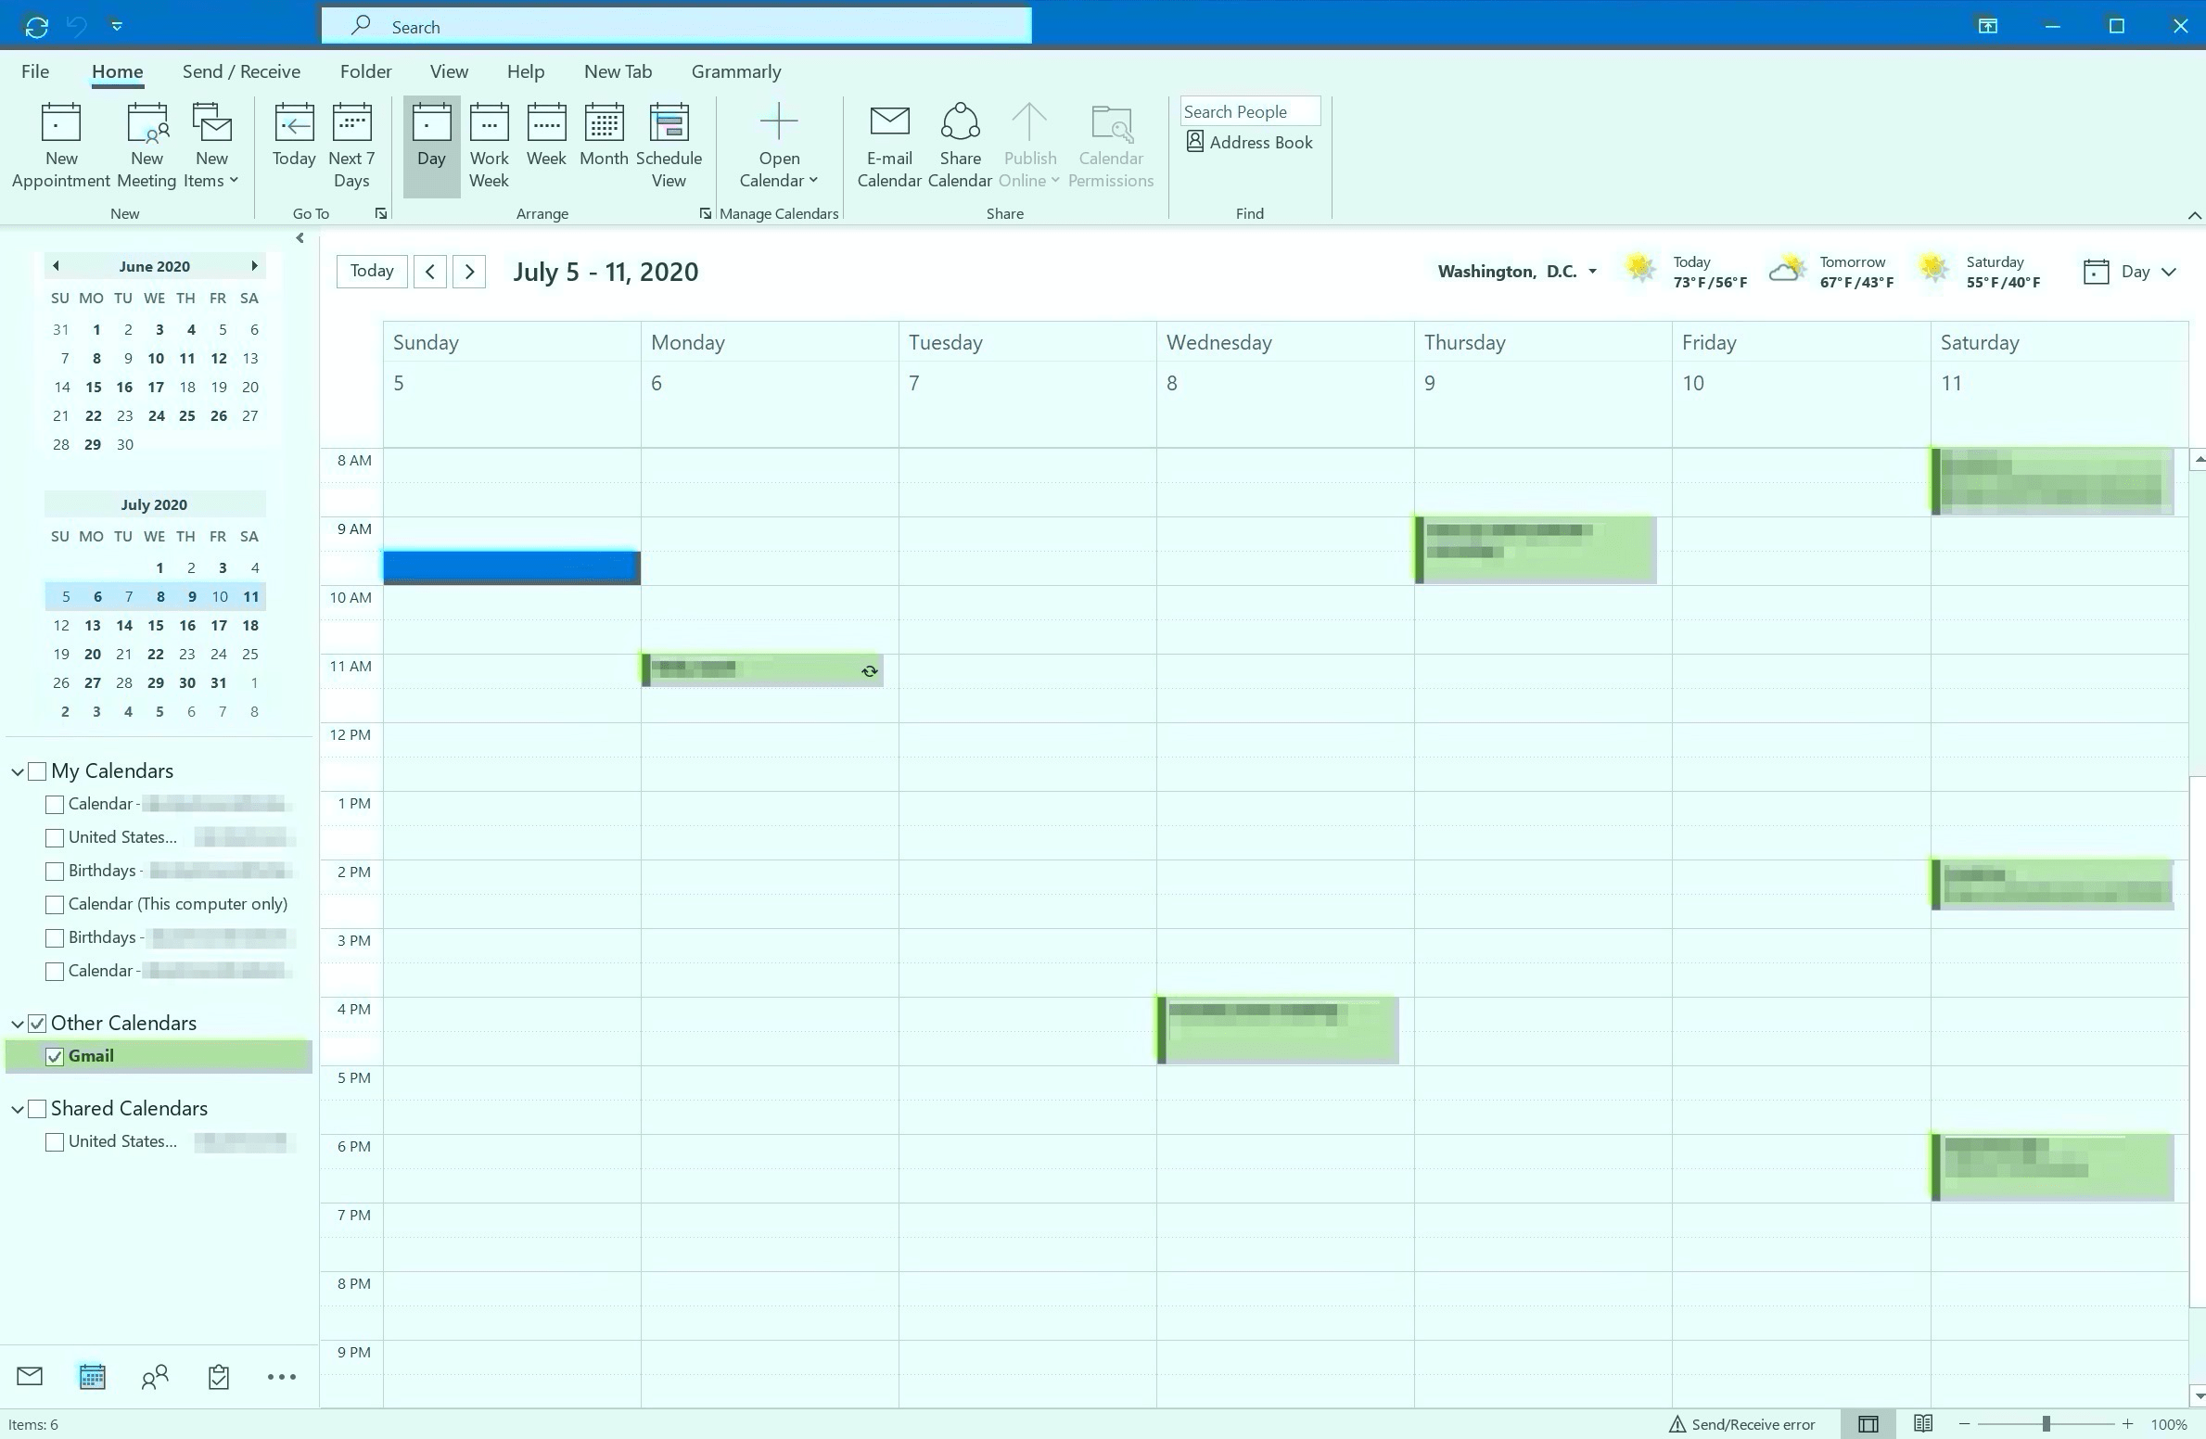Image resolution: width=2206 pixels, height=1439 pixels.
Task: Click Send/Receive error status
Action: point(1742,1424)
